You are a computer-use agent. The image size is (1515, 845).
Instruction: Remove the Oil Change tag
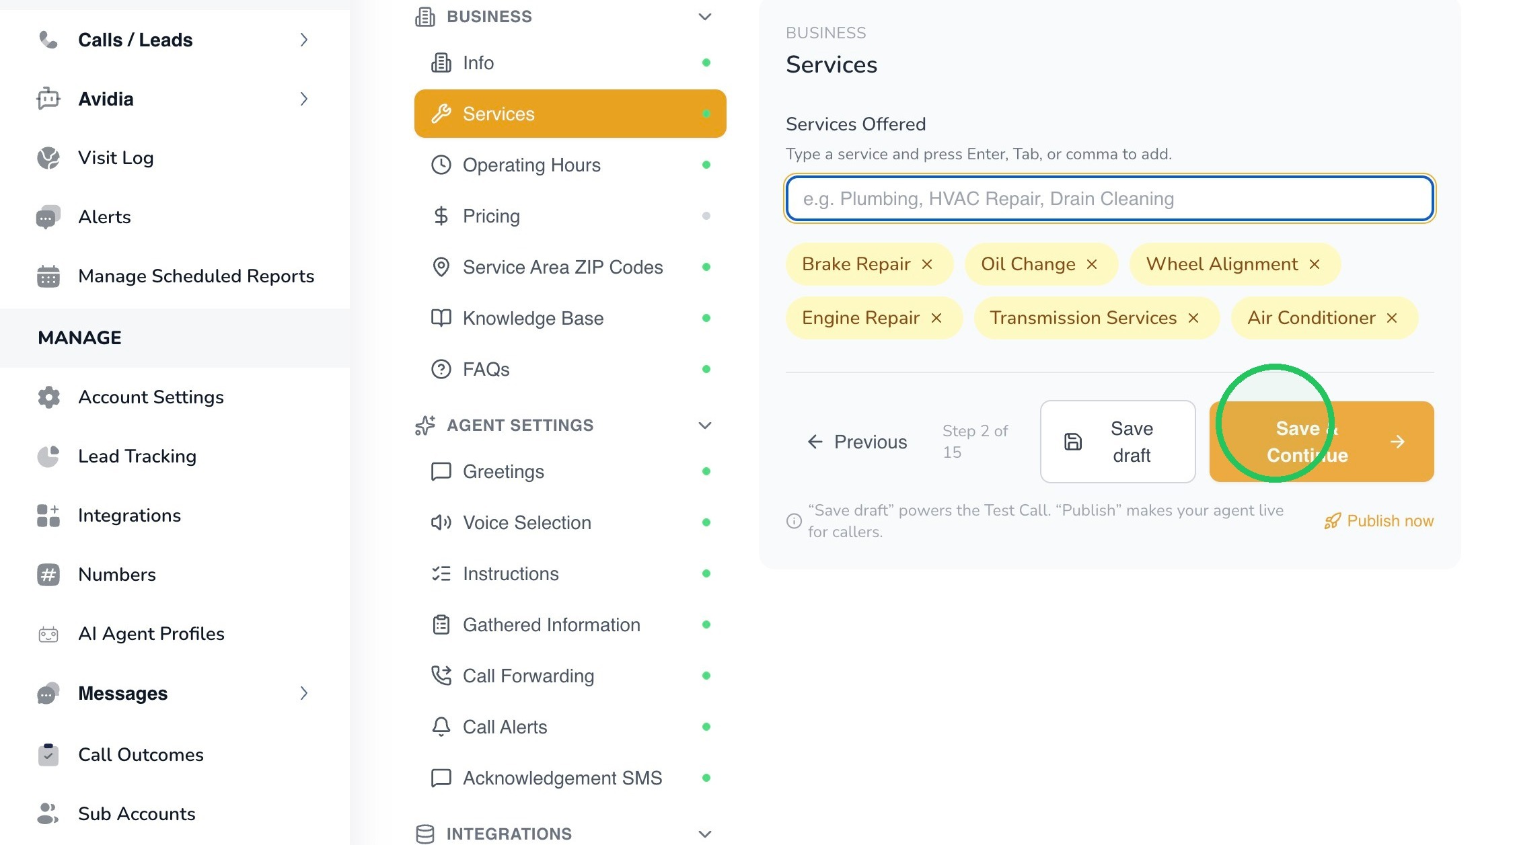[1092, 264]
